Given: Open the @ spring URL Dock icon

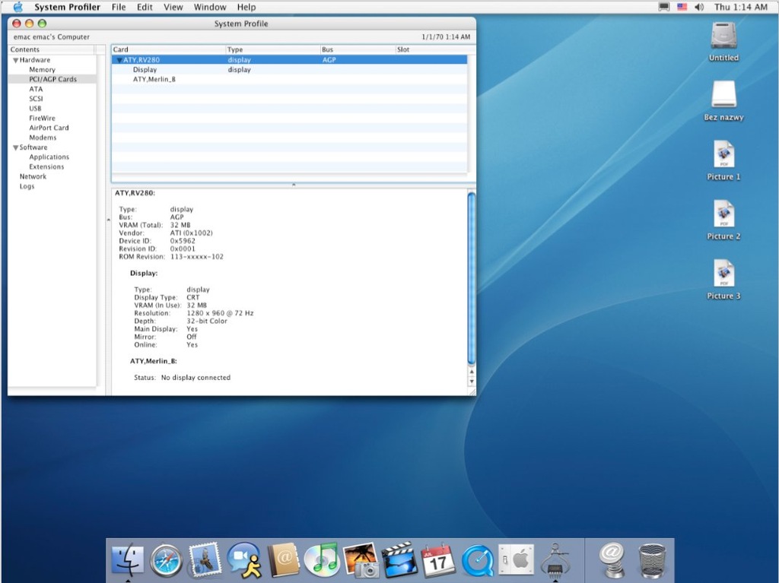Looking at the screenshot, I should 612,561.
